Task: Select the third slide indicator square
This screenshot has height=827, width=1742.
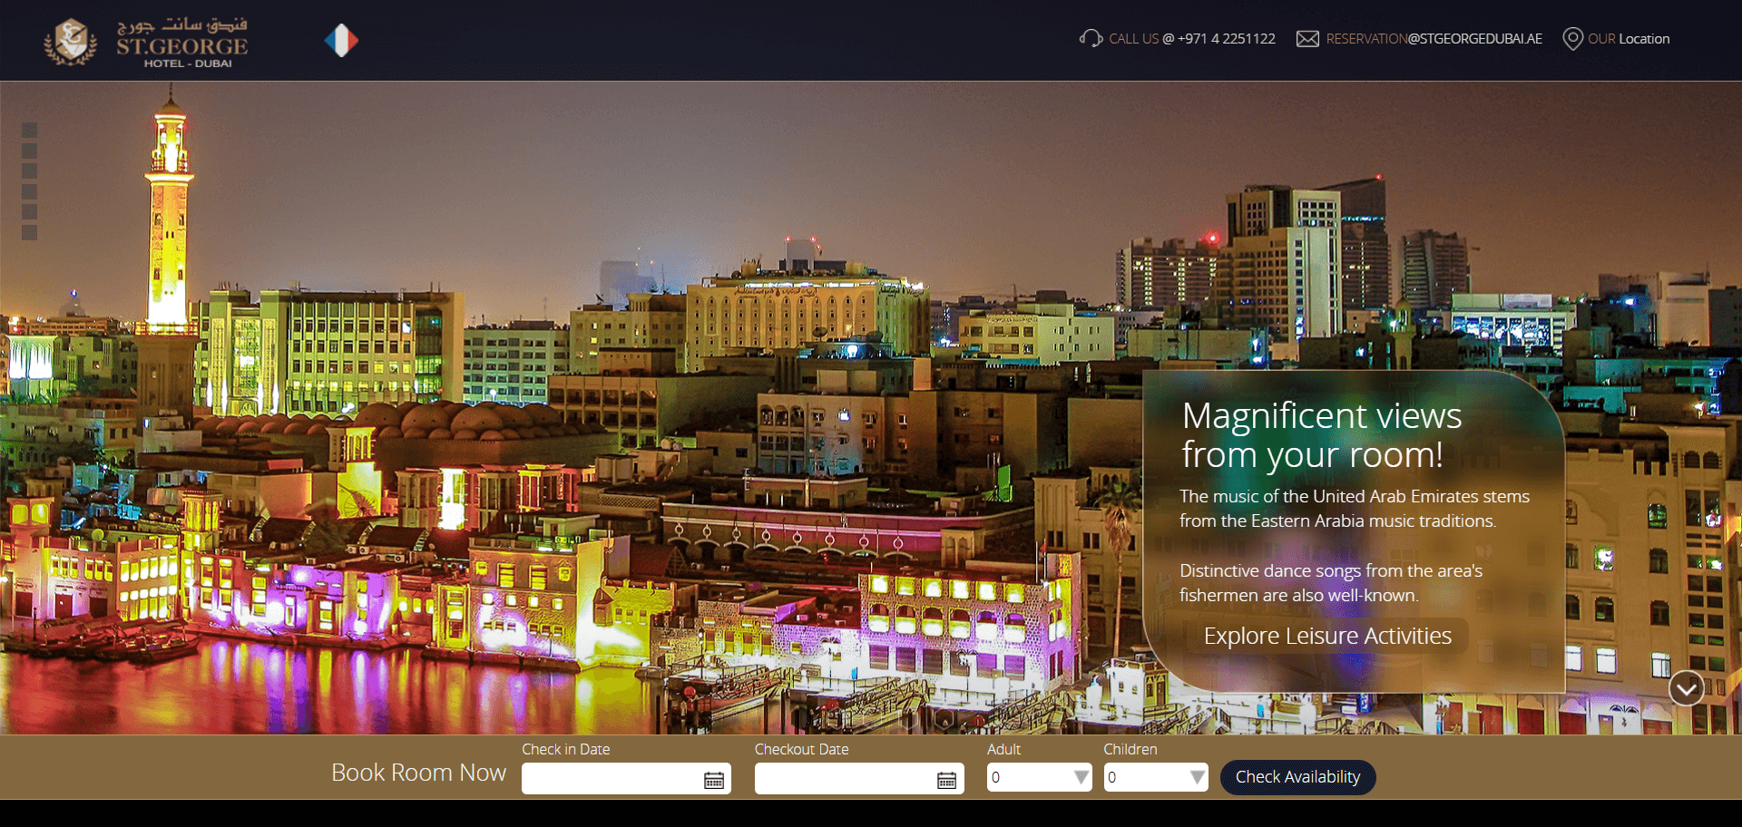Action: tap(29, 171)
